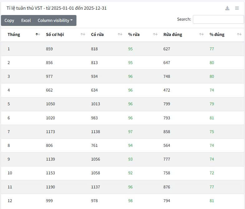Viewport: 245px width, 209px height.
Task: Click sort arrows icon in % đúng column
Action: (239, 34)
